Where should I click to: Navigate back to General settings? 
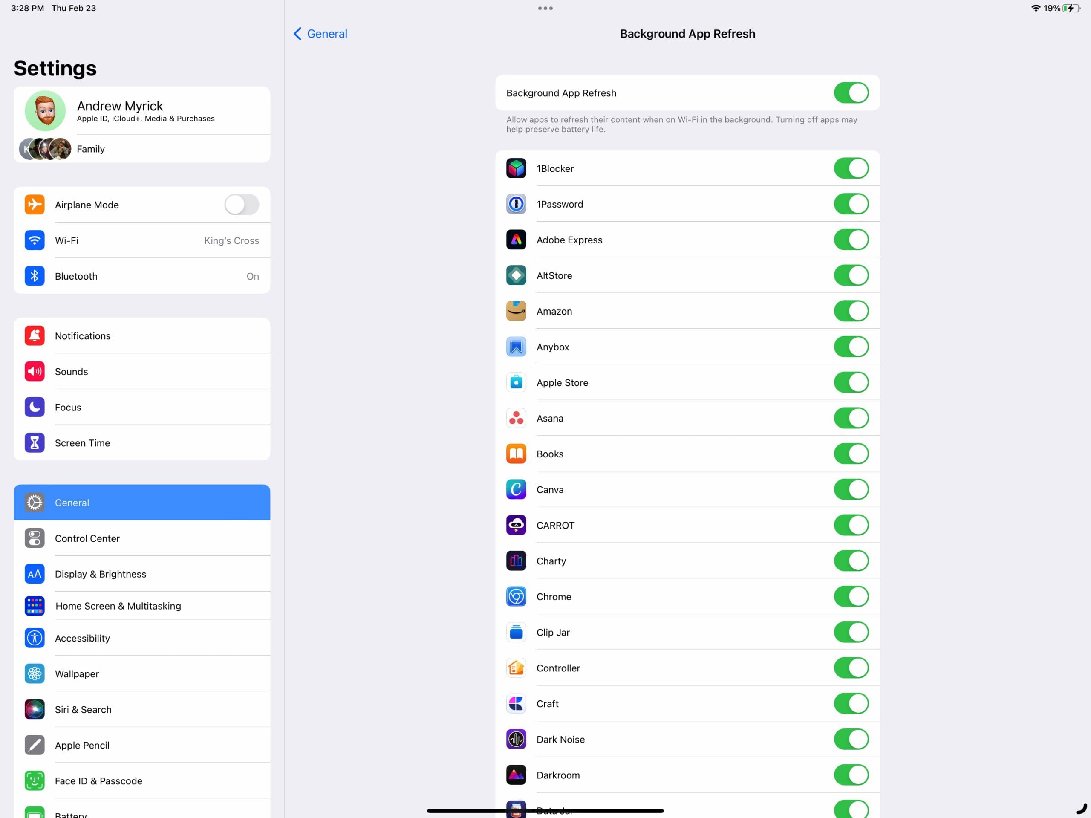(319, 33)
